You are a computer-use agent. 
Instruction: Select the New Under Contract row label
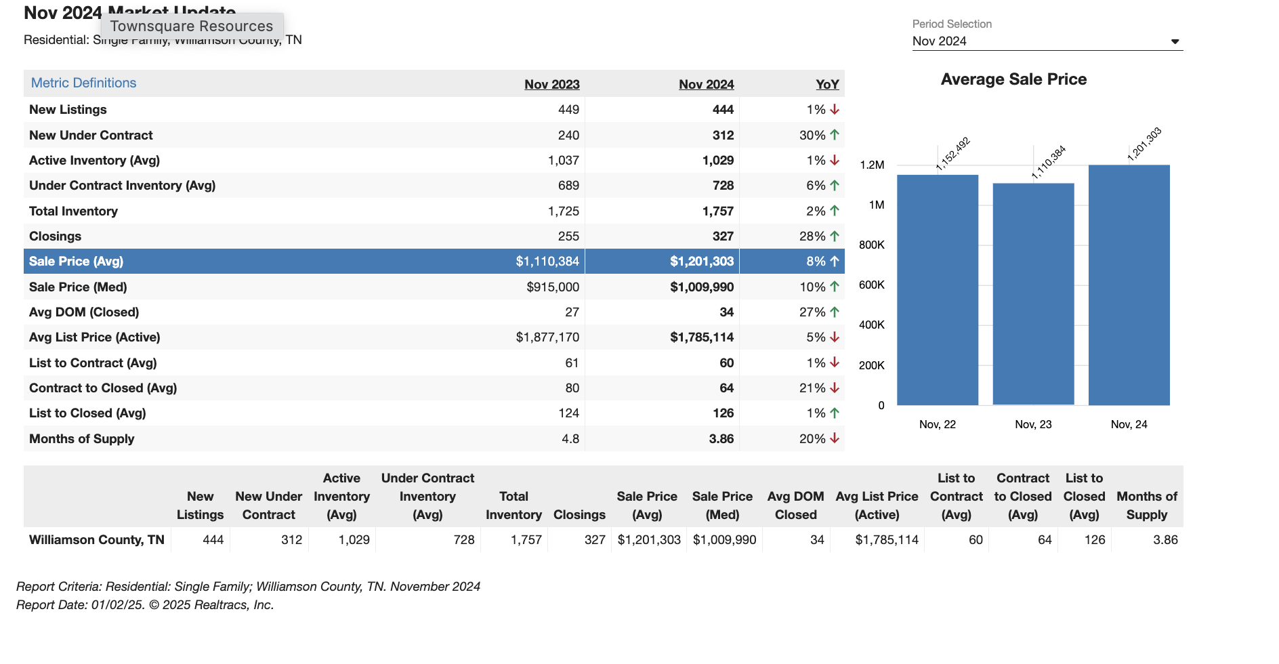91,135
